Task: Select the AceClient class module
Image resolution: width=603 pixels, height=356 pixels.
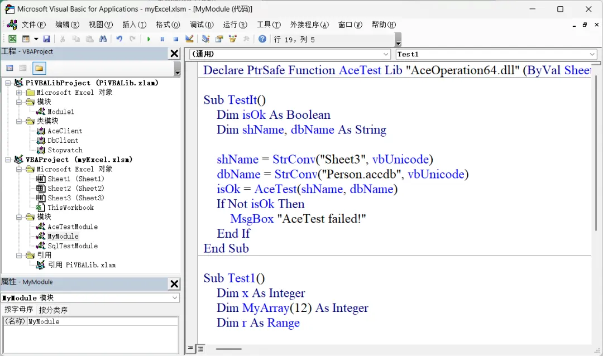Action: (65, 131)
